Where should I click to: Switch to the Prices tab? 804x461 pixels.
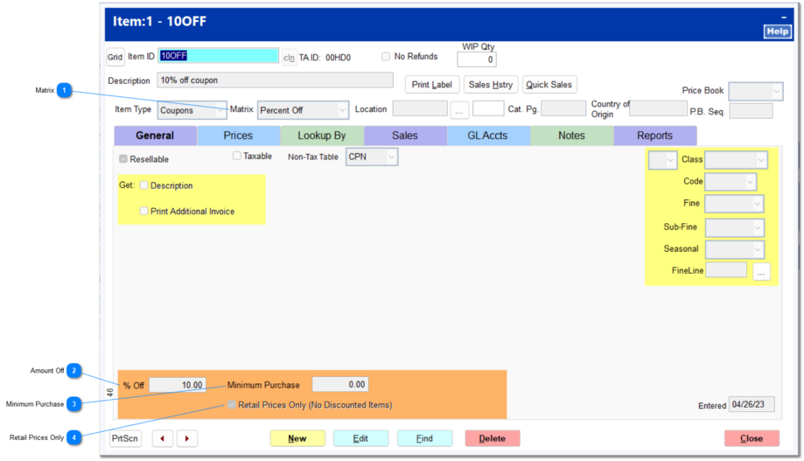tap(238, 136)
